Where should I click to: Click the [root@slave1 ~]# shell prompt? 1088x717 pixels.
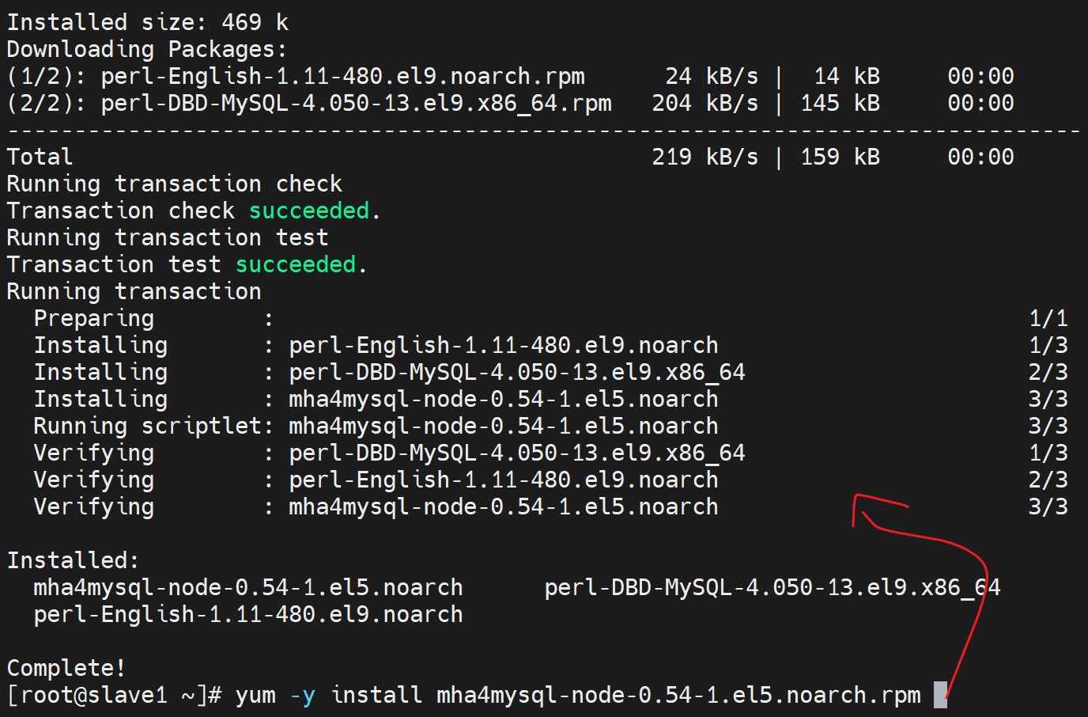[x=114, y=696]
